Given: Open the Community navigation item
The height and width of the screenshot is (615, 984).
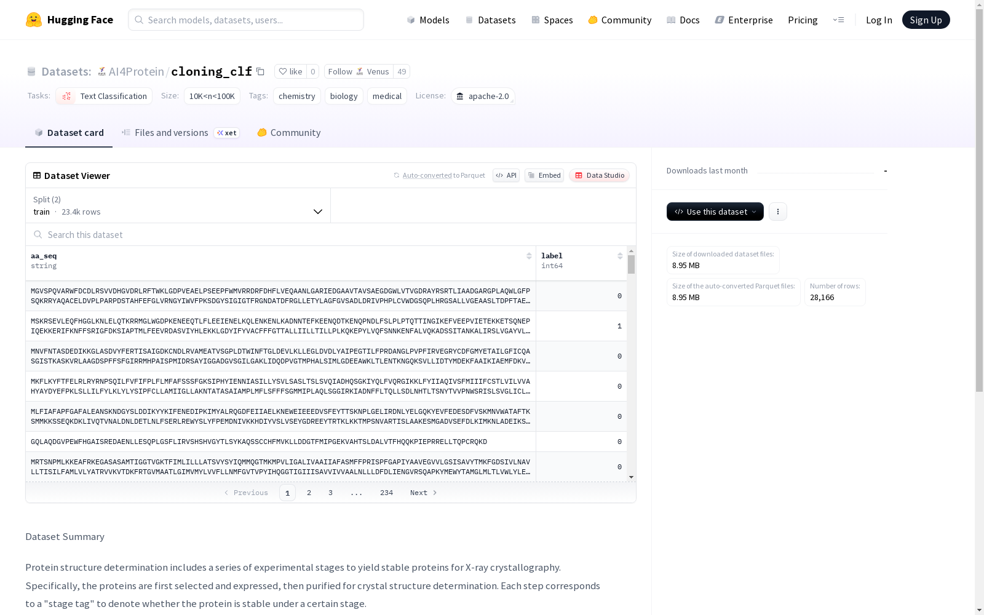Looking at the screenshot, I should tap(619, 20).
